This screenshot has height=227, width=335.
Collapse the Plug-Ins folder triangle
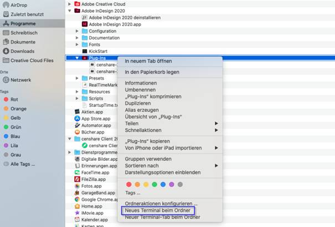(x=77, y=58)
